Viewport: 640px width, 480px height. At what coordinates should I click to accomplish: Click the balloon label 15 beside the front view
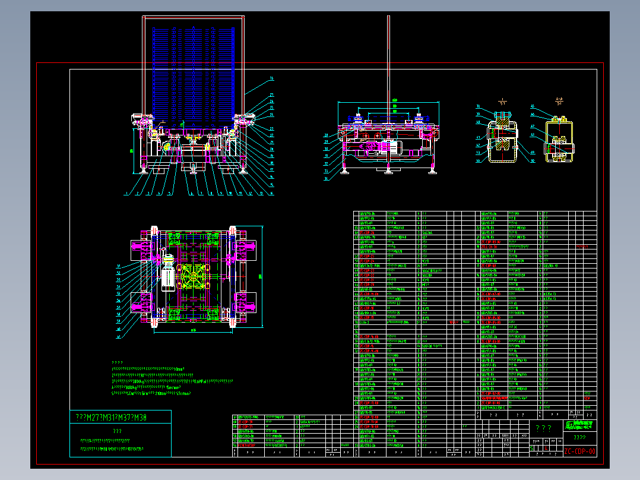[272, 78]
